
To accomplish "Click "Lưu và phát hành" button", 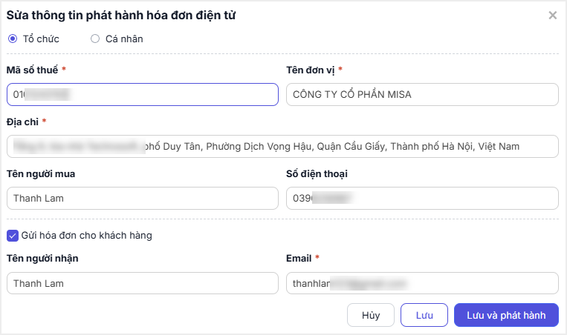I will pyautogui.click(x=506, y=315).
